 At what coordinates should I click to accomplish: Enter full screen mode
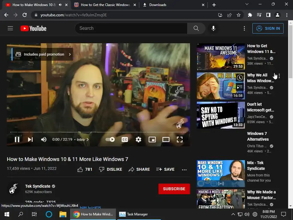pyautogui.click(x=180, y=140)
